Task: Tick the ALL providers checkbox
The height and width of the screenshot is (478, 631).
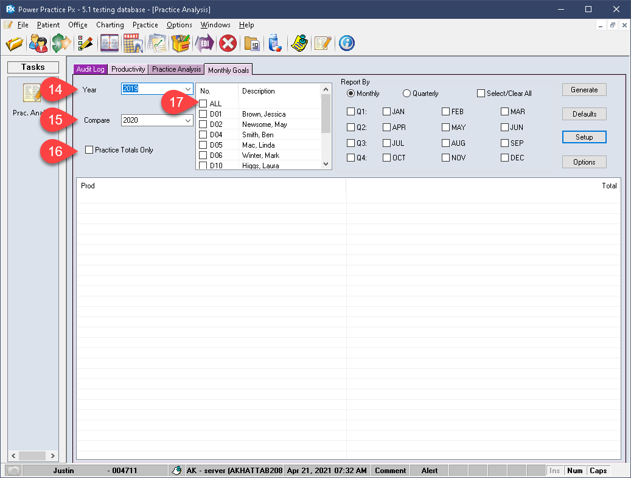Action: [x=203, y=104]
